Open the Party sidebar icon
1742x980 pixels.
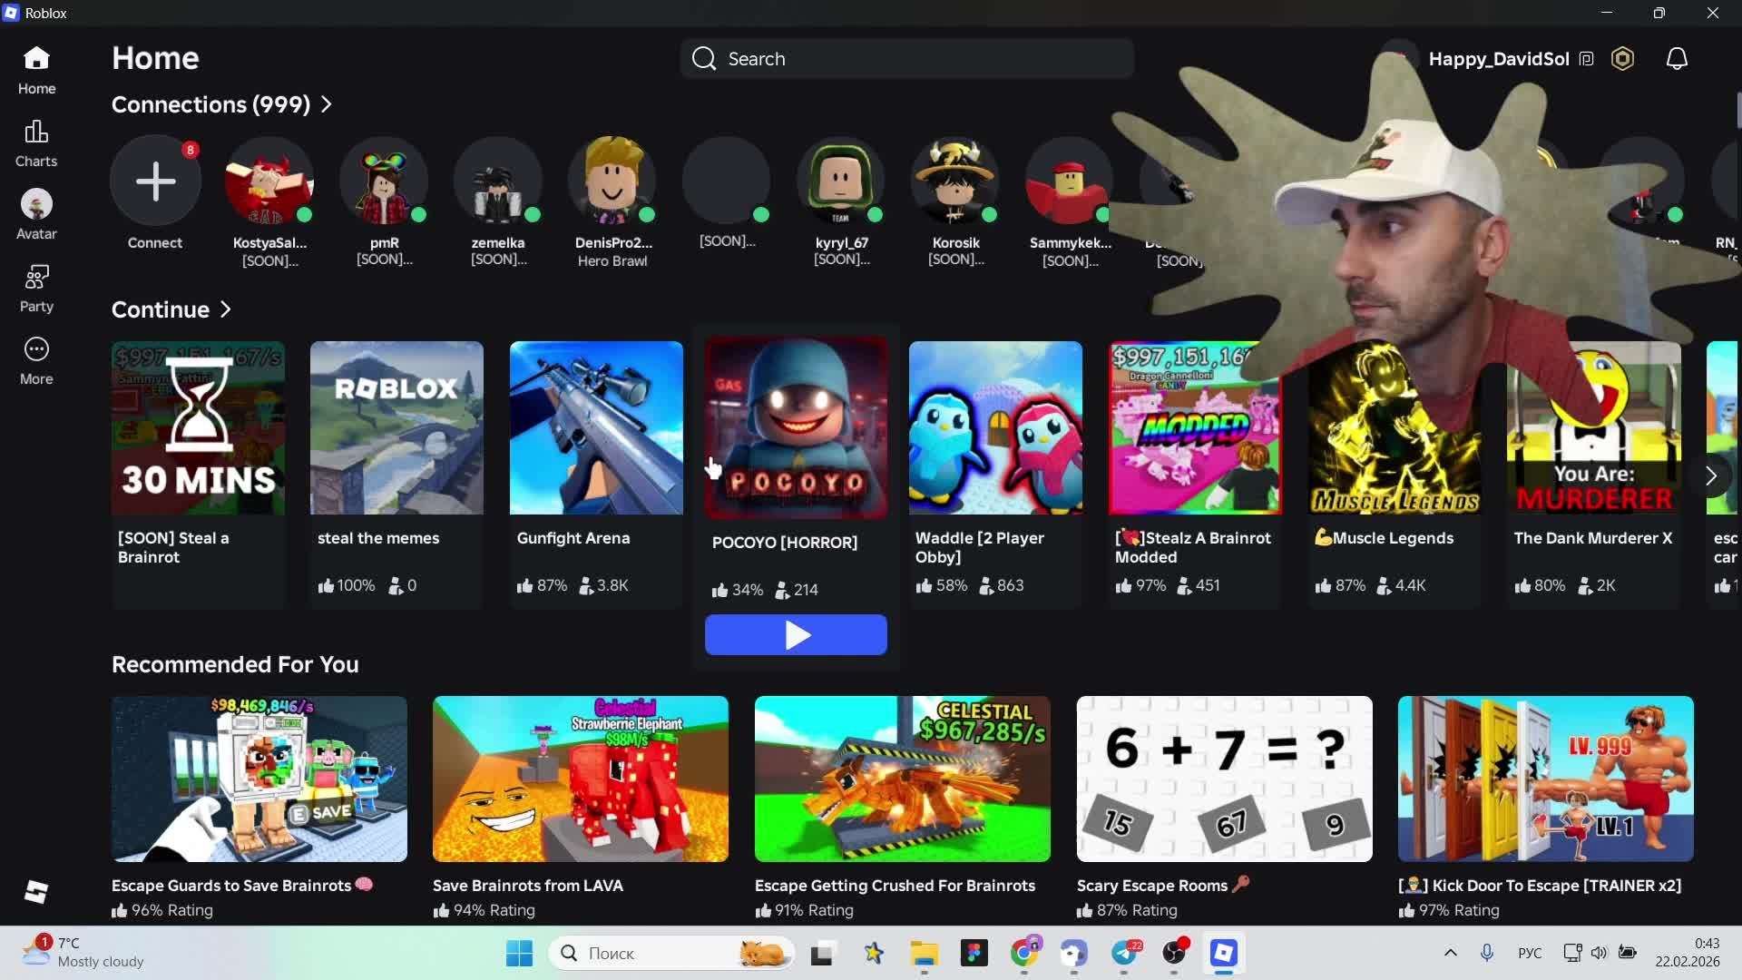(x=36, y=288)
